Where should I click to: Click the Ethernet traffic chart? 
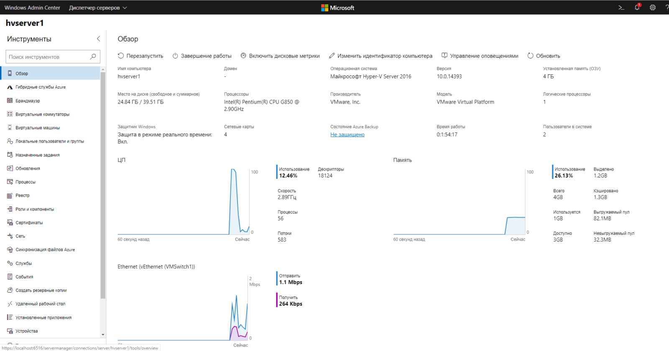(x=184, y=308)
